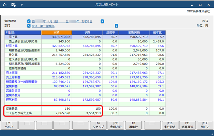Image resolution: width=214 pixels, height=136 pixels.
Task: Click the 前年比 column header
Action: (x=157, y=32)
